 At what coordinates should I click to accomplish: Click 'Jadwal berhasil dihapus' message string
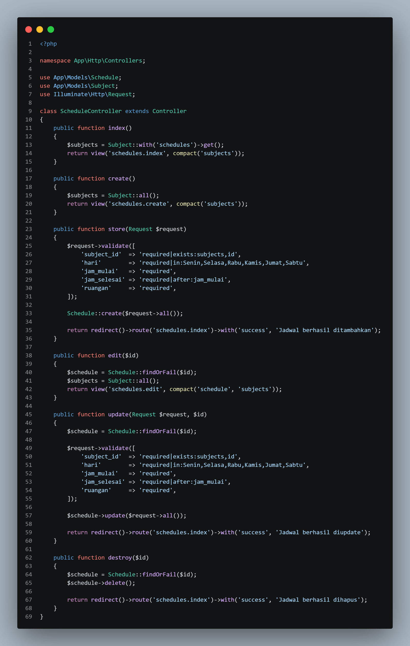pos(318,600)
